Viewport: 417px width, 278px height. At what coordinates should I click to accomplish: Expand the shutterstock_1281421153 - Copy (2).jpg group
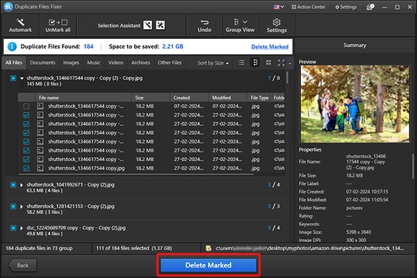tap(22, 206)
